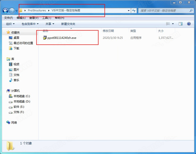Select ProStructures in the address path

(x=37, y=10)
